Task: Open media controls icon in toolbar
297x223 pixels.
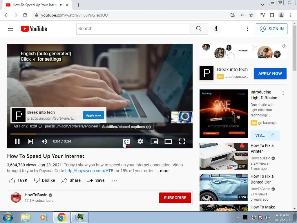Action: click(262, 15)
